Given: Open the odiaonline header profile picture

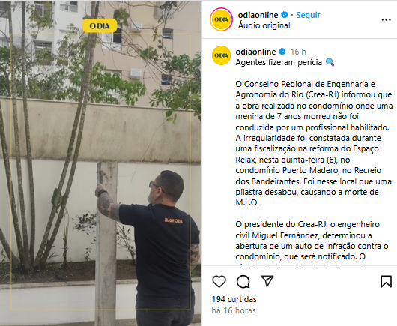Looking at the screenshot, I should pos(221,19).
